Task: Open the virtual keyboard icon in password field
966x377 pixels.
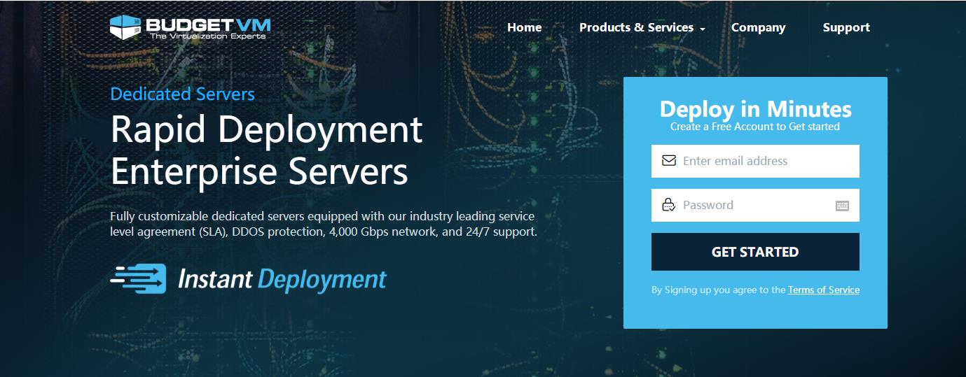Action: point(842,206)
